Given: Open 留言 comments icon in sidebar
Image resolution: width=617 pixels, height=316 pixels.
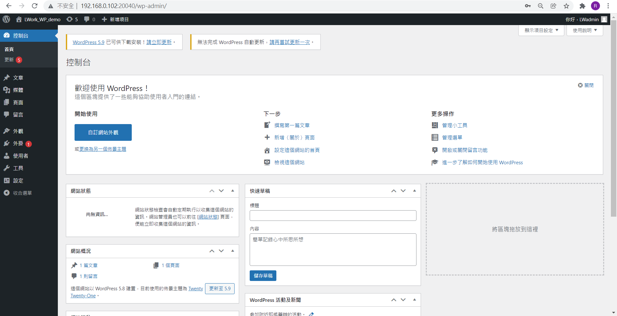Looking at the screenshot, I should click(7, 114).
